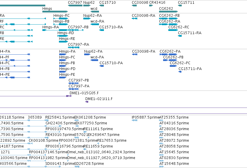247x168 pixels.
Task: Select the CG6262-RA transcript label
Action: [x=170, y=21]
